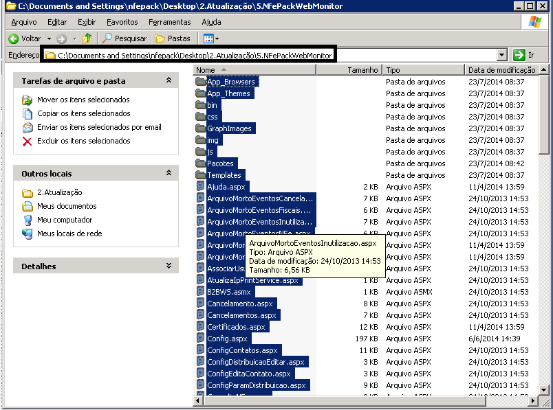Image resolution: width=553 pixels, height=410 pixels.
Task: Open the Pesquisar search tool
Action: [124, 38]
